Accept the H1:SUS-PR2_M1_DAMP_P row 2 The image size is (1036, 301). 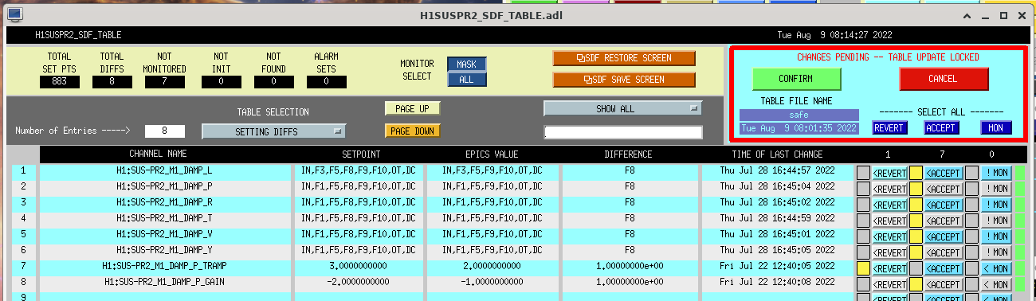[x=944, y=189]
